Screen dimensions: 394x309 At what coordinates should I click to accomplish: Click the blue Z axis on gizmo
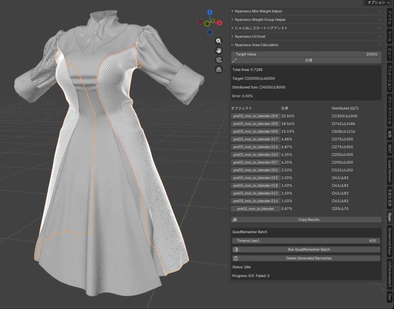tap(210, 13)
